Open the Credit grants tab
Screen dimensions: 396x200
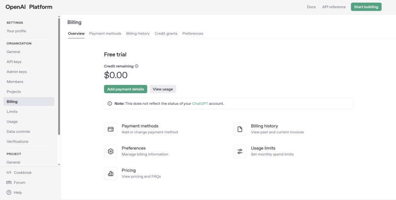[x=166, y=34]
